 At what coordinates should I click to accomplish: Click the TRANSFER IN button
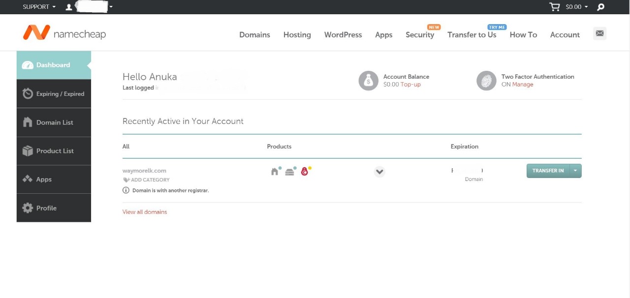548,171
